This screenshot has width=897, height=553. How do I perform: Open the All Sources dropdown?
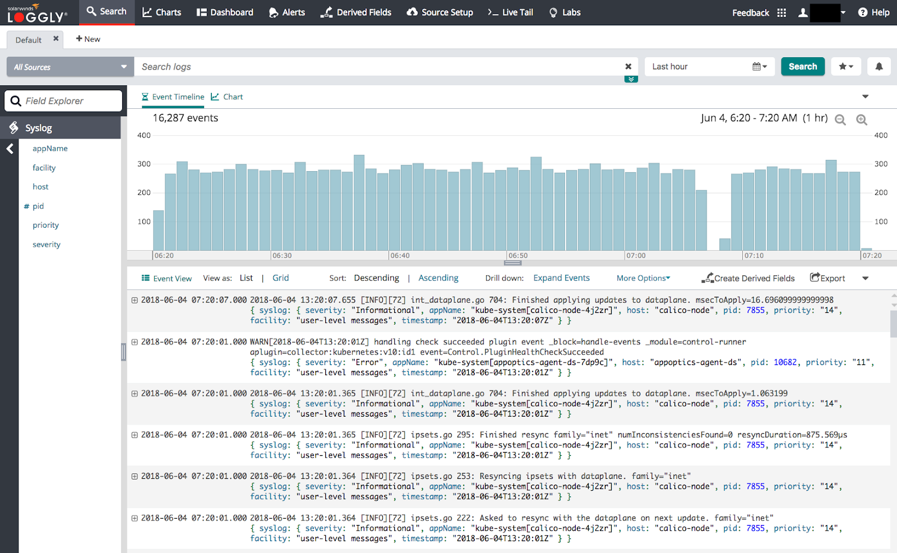tap(70, 67)
